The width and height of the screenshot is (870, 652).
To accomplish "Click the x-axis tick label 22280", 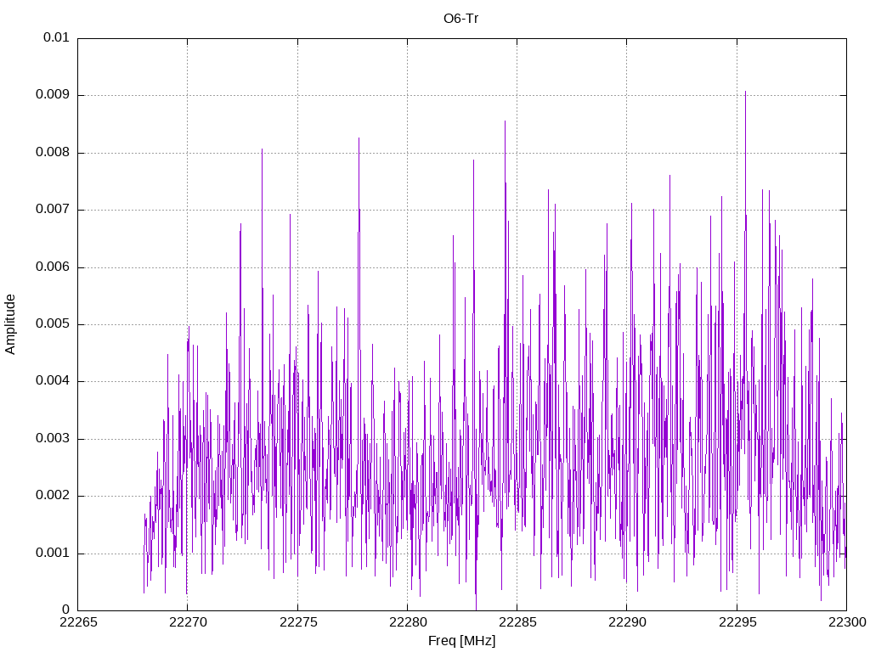I will pyautogui.click(x=408, y=622).
